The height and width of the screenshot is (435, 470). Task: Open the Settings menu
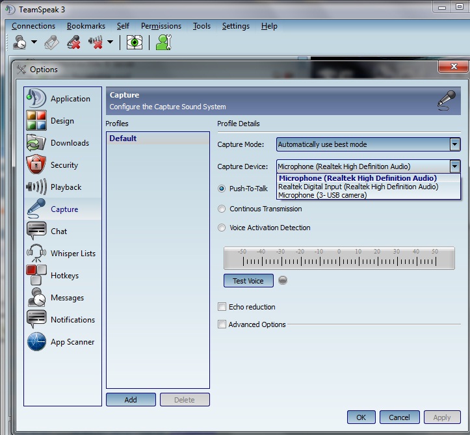[x=235, y=26]
